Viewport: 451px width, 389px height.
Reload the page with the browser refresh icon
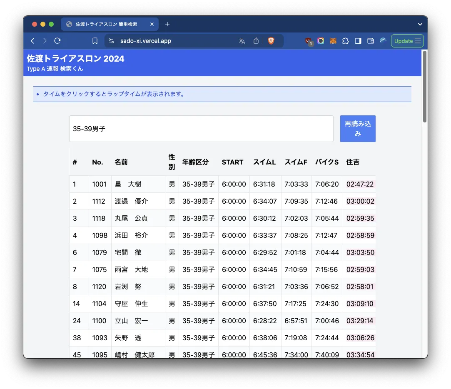point(57,41)
